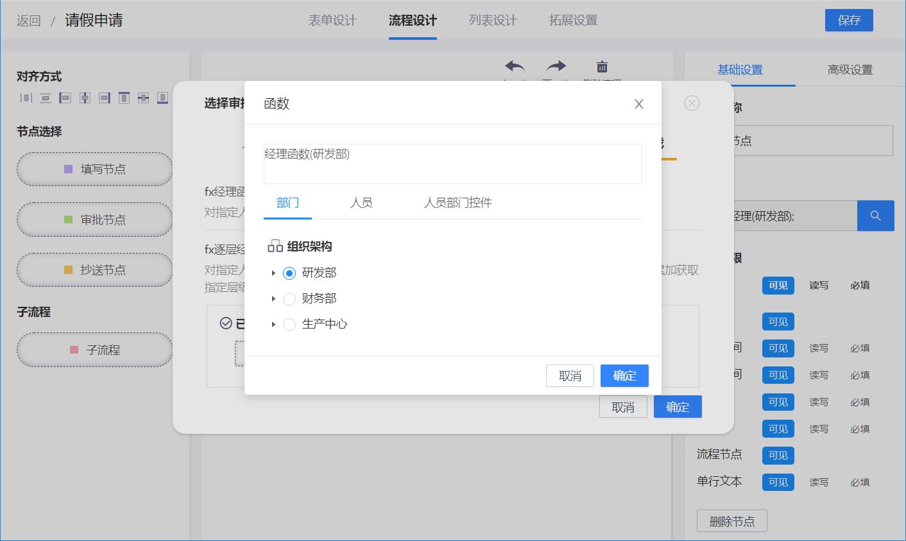Click the 经理函数(研发部) text box

point(453,164)
